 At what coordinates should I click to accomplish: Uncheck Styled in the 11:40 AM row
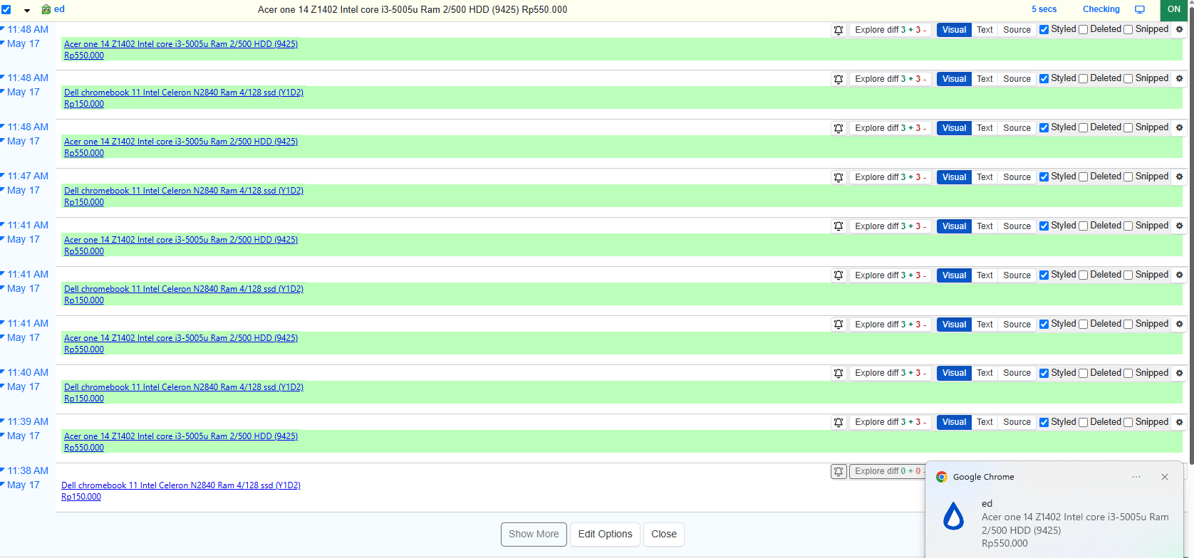click(x=1044, y=374)
